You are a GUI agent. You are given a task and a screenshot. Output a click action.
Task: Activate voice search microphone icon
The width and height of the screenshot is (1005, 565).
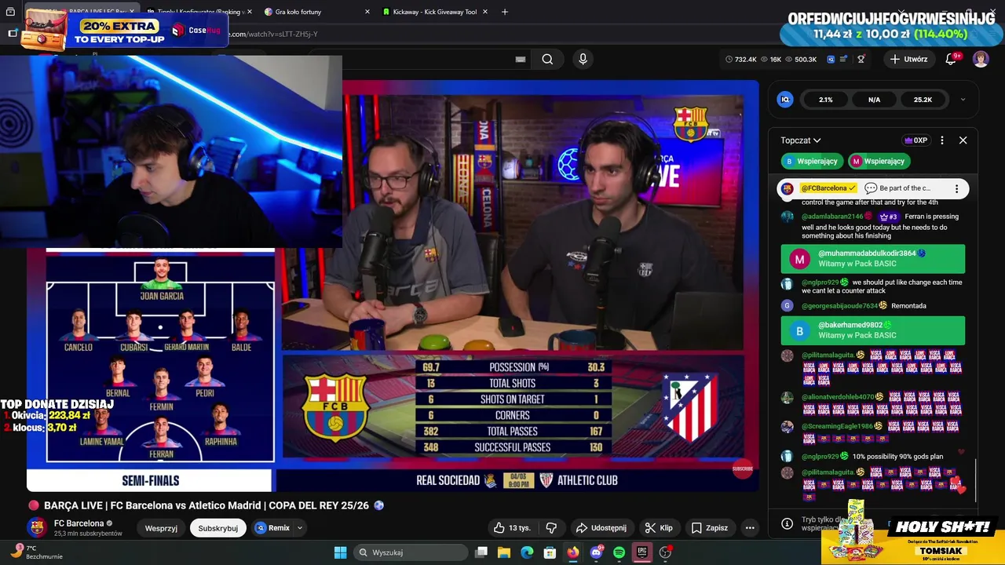tap(583, 59)
